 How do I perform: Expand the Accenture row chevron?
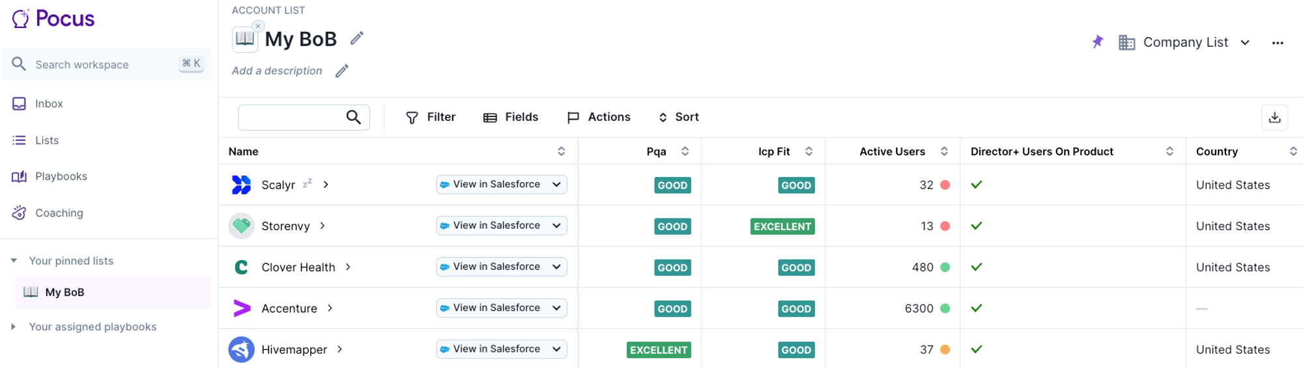point(330,308)
